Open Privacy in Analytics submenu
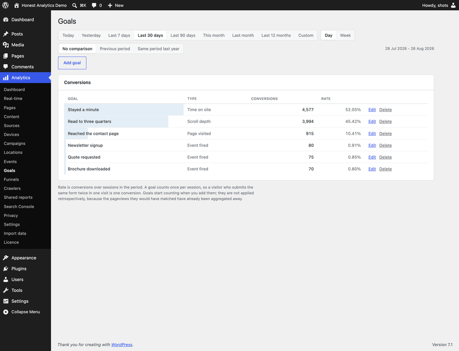Screen dimensions: 459x351 click(11, 215)
